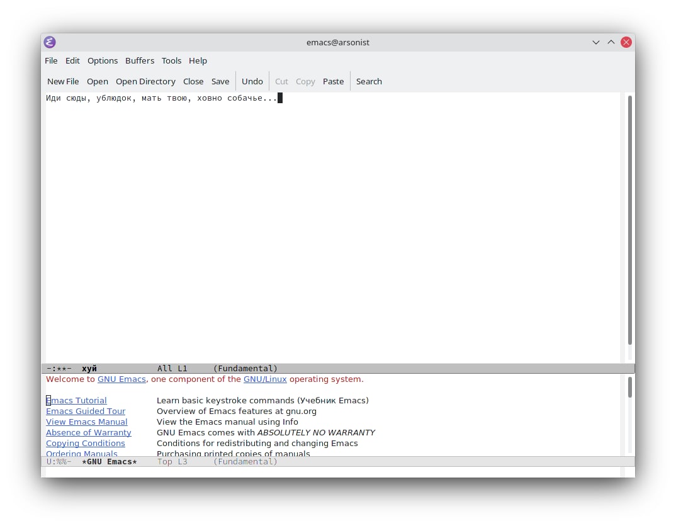Screen dimensions: 676x526
Task: Click the -:**- status flags in mode line
Action: click(x=59, y=369)
